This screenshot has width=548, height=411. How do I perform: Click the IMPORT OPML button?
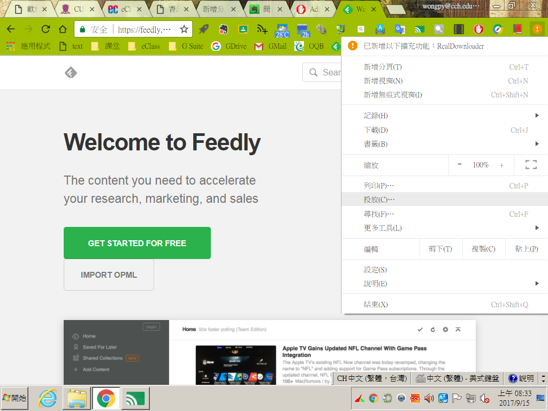click(x=109, y=275)
